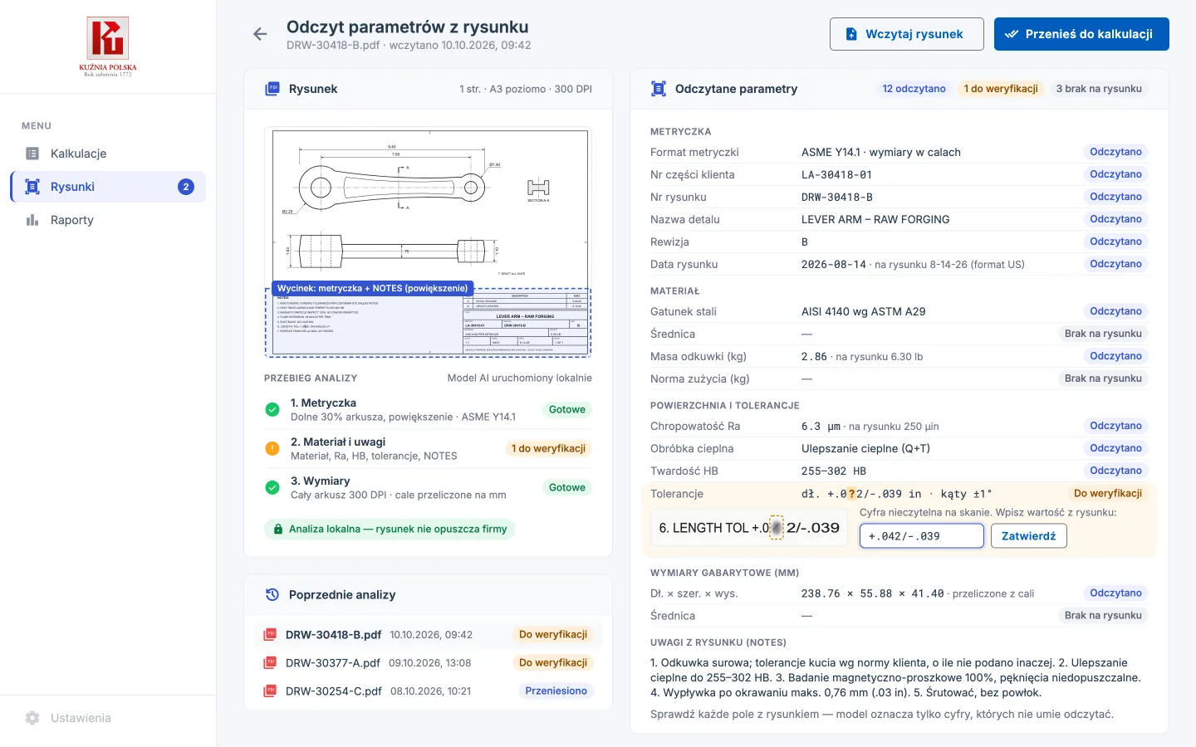Click the Odczytane parametry header icon
1196x747 pixels.
(659, 89)
